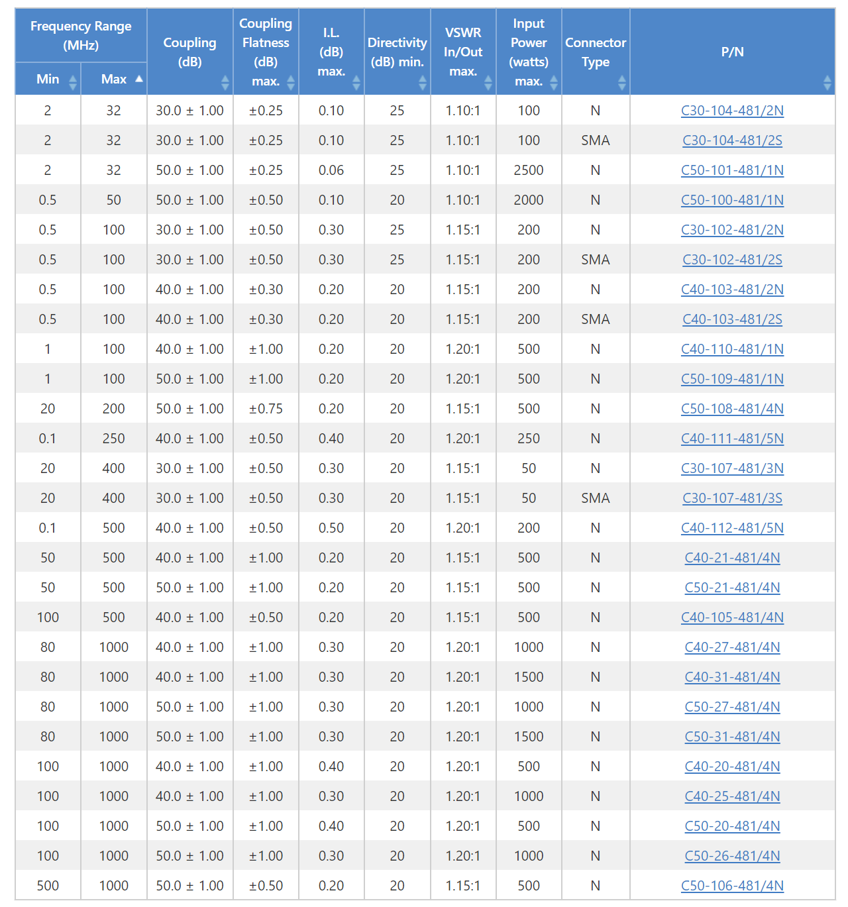848x907 pixels.
Task: Open part C40-103-481/2N link
Action: (x=732, y=290)
